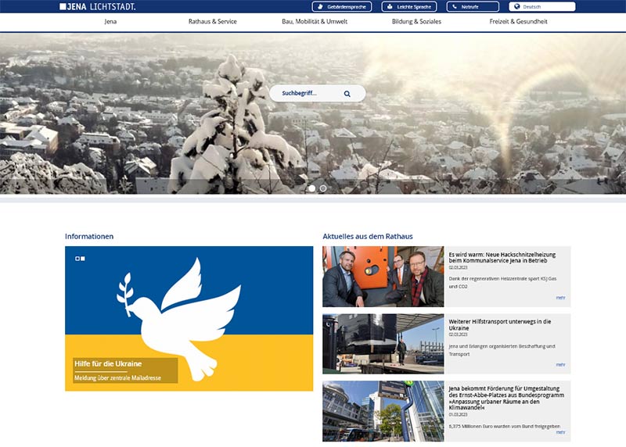Select the second hero slider dot
This screenshot has height=447, width=626.
322,188
